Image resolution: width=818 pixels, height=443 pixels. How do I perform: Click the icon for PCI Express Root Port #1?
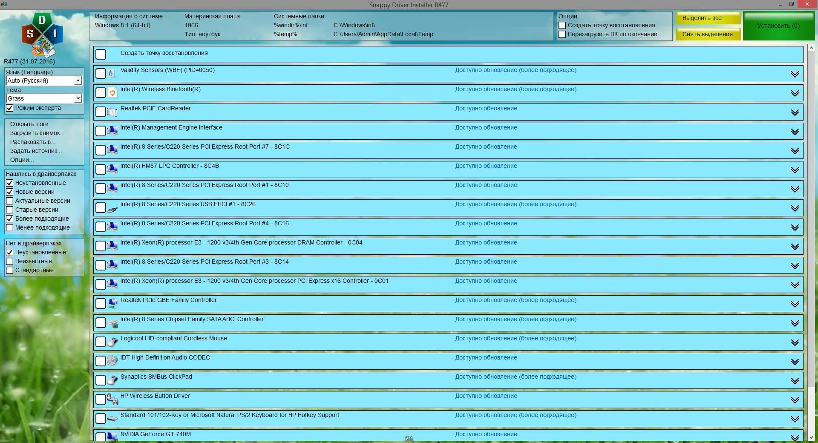pyautogui.click(x=112, y=188)
